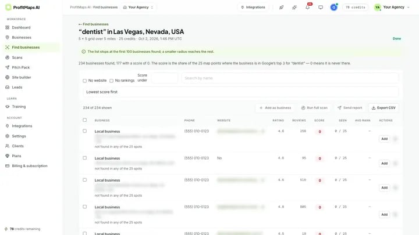Screen dimensions: 419x235
Task: Click the Leads inbox icon
Action: (7, 87)
